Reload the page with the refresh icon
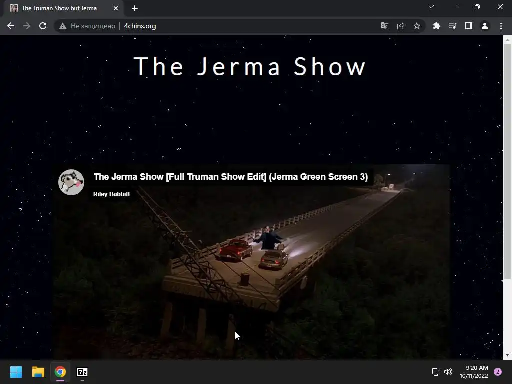This screenshot has width=512, height=384. pos(43,26)
